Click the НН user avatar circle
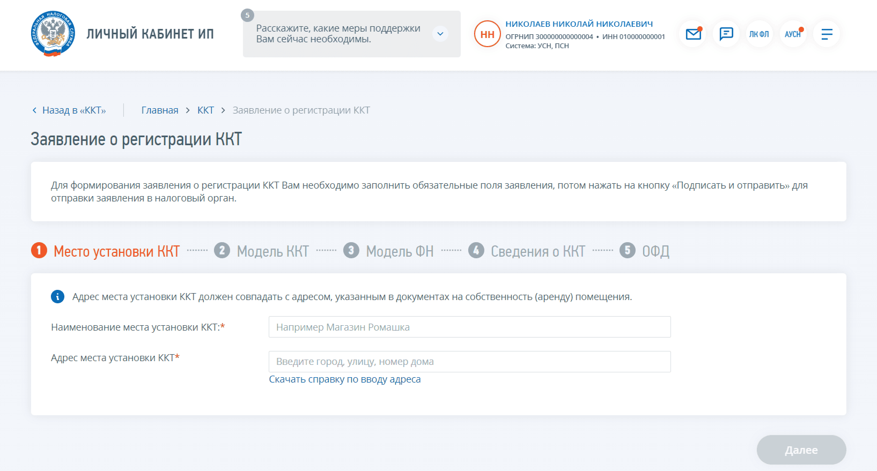 487,34
